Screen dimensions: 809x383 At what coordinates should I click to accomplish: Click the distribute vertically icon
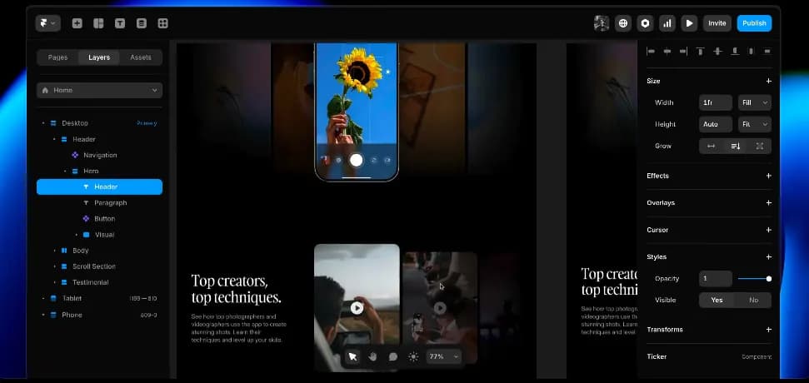click(767, 51)
